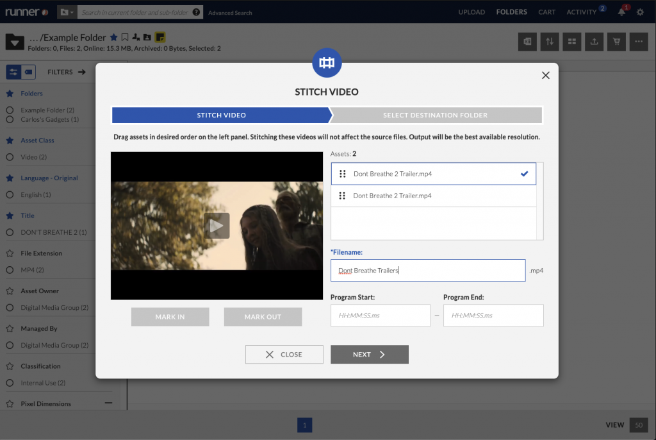Image resolution: width=656 pixels, height=440 pixels.
Task: Click the shared folder user icon
Action: (147, 37)
